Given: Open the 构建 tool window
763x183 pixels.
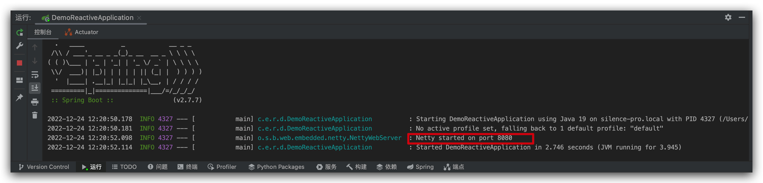Looking at the screenshot, I should pos(357,167).
